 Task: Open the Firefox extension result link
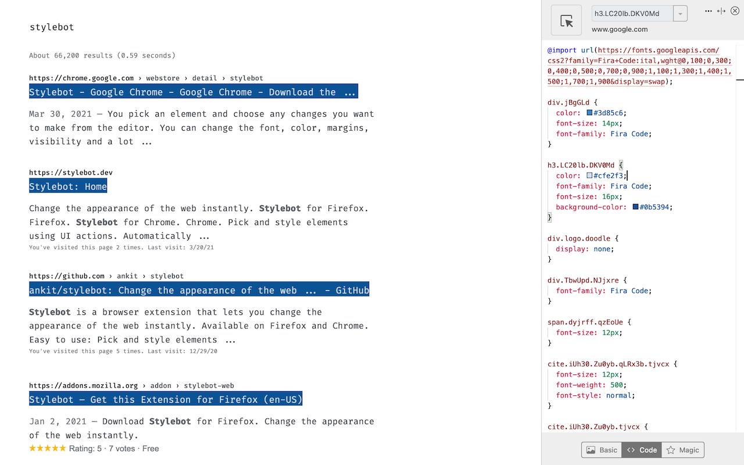click(166, 399)
